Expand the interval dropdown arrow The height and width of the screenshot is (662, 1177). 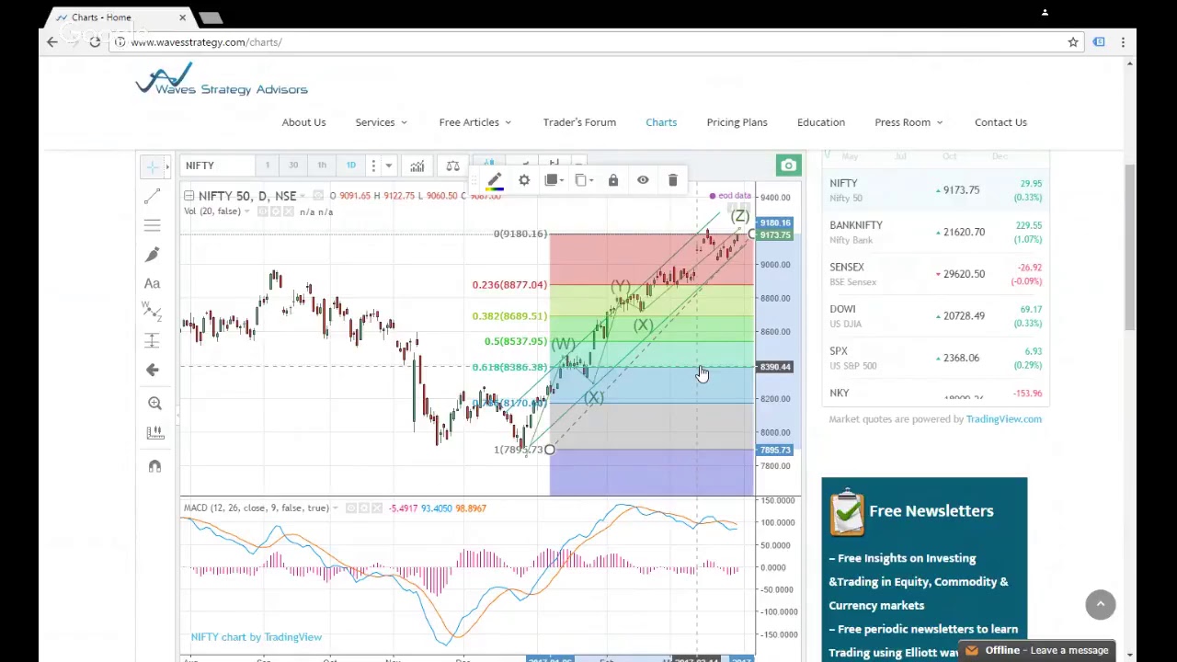click(388, 165)
